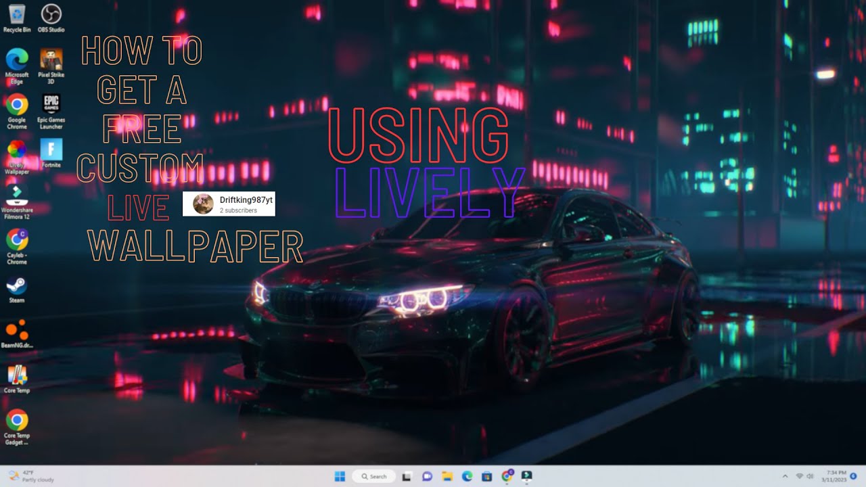Switch to Chrome in the taskbar
Image resolution: width=866 pixels, height=487 pixels.
(507, 476)
